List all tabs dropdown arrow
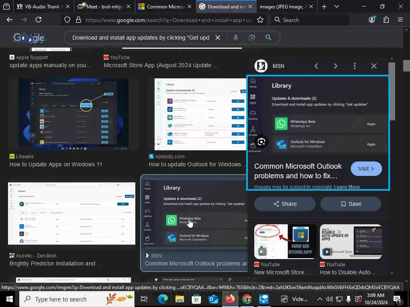This screenshot has height=307, width=410. [337, 6]
